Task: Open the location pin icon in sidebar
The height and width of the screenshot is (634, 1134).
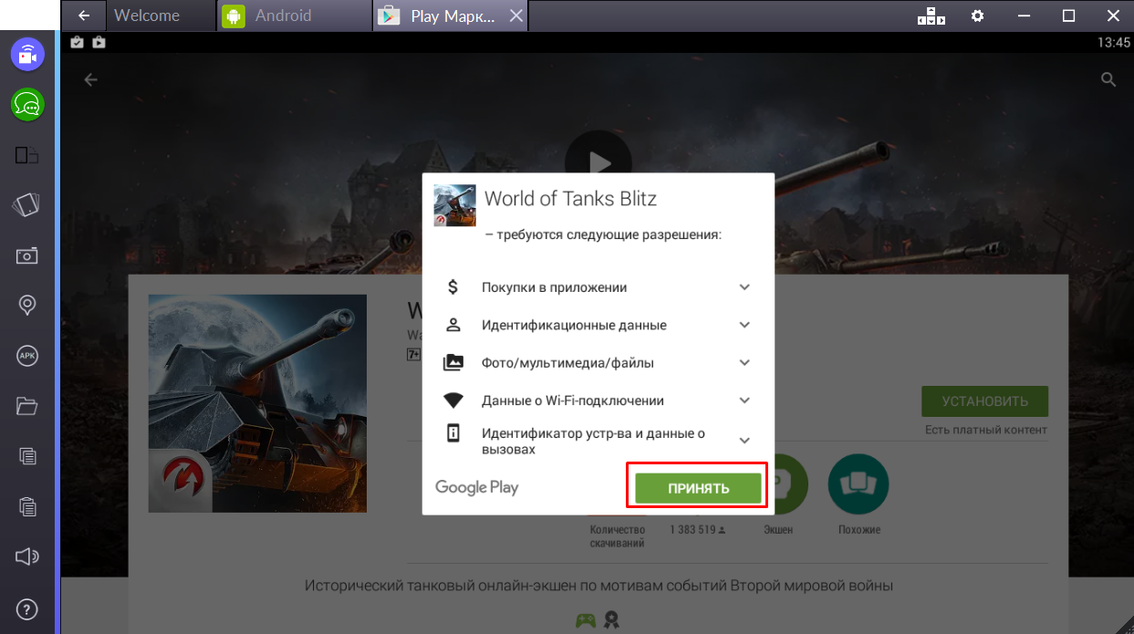Action: point(27,305)
